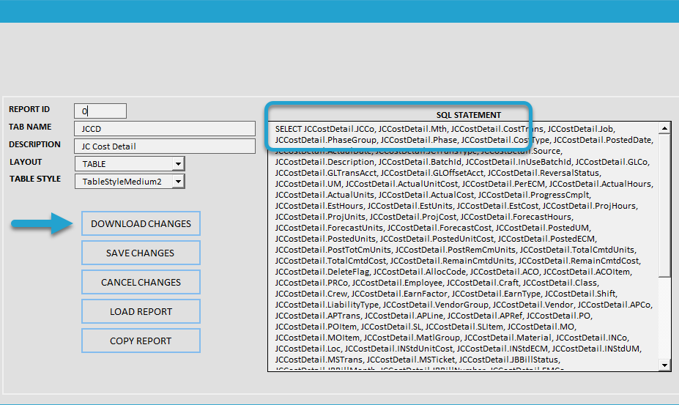Click the DESCRIPTION label
Screen dimensions: 679x405
(34, 144)
